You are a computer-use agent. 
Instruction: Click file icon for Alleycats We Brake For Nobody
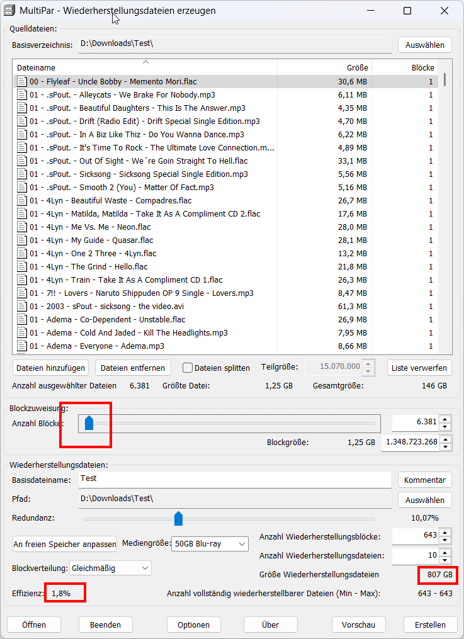22,95
